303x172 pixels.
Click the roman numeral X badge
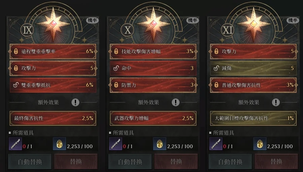pyautogui.click(x=128, y=30)
